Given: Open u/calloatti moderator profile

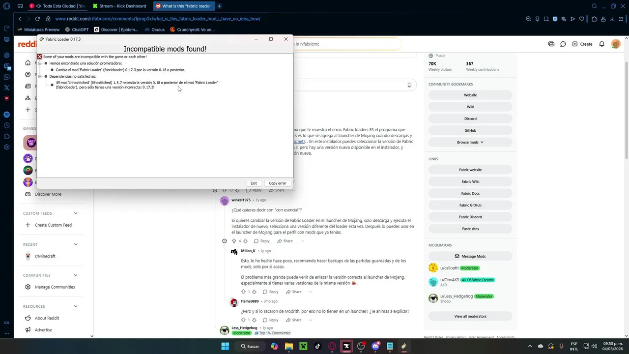Looking at the screenshot, I should coord(449,268).
